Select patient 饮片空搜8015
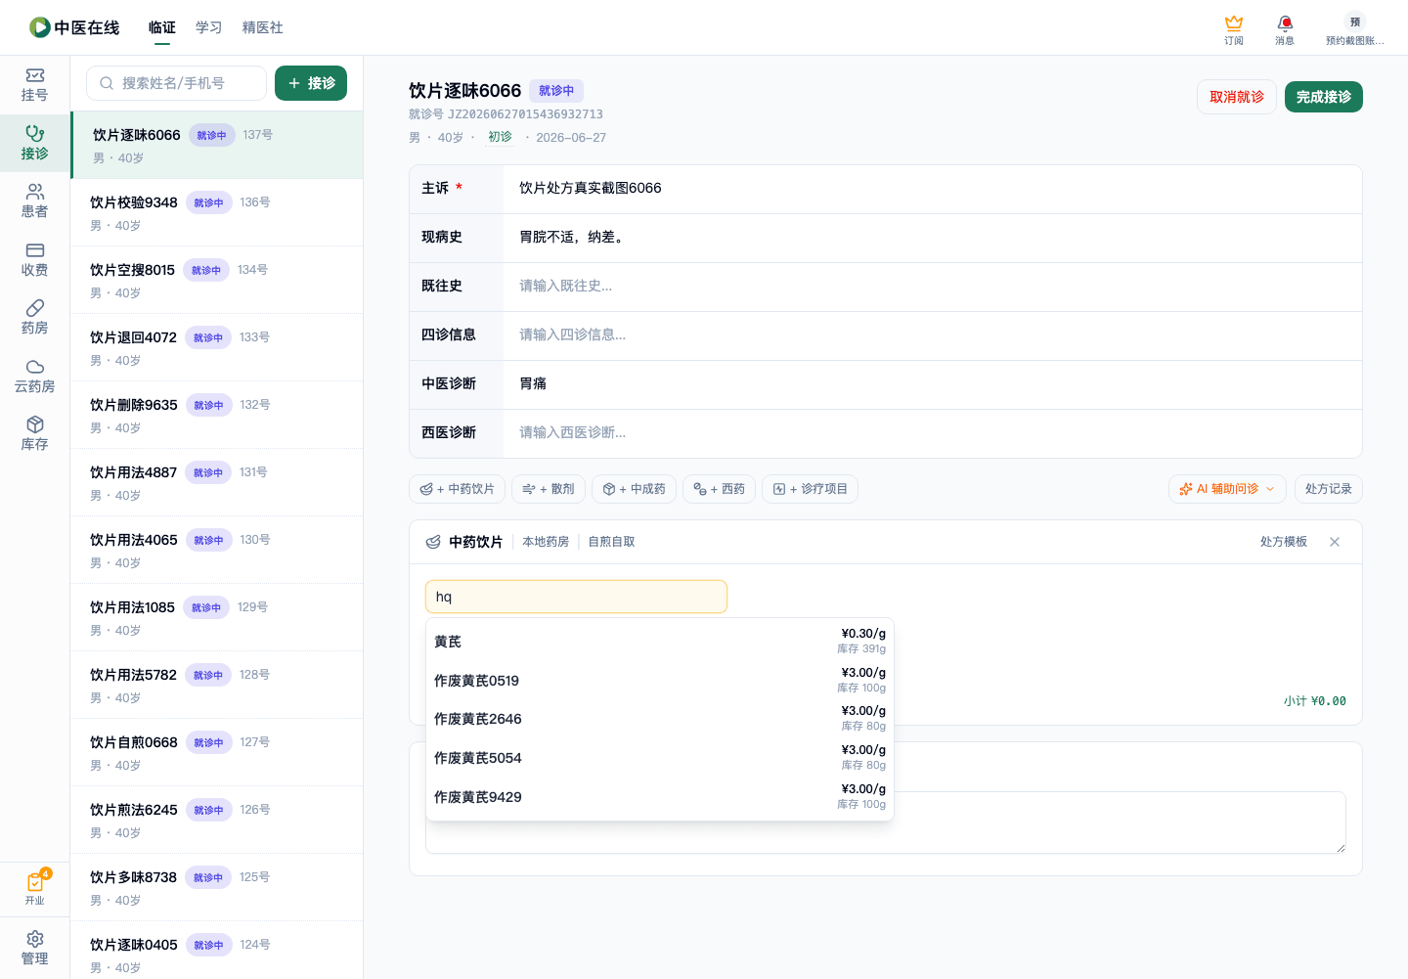The height and width of the screenshot is (979, 1408). (x=216, y=280)
